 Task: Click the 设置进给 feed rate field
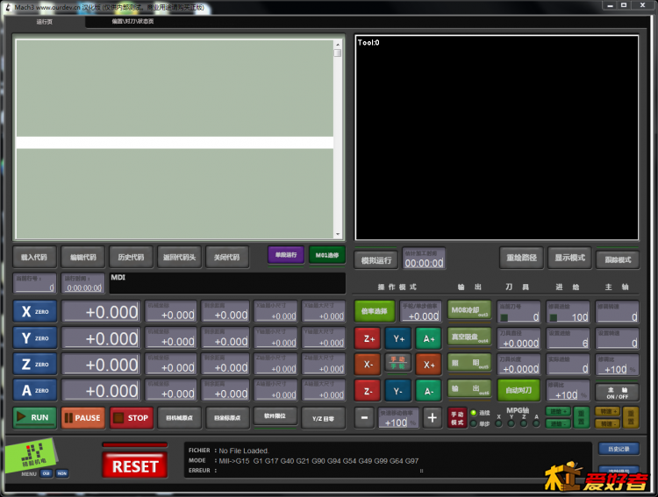(568, 338)
